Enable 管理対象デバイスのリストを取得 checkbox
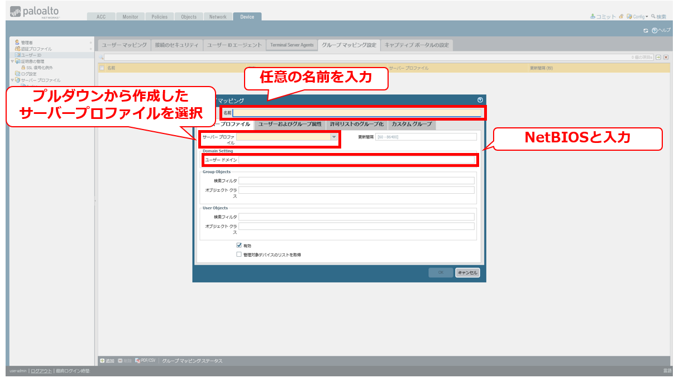 [239, 254]
